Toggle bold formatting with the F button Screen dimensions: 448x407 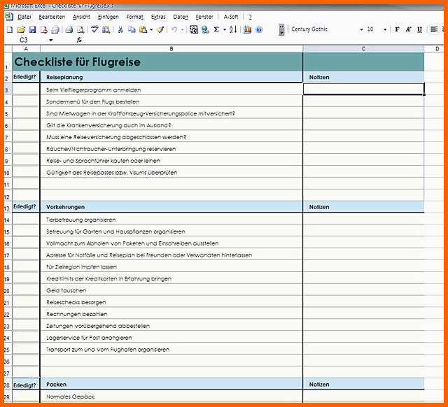[x=397, y=30]
